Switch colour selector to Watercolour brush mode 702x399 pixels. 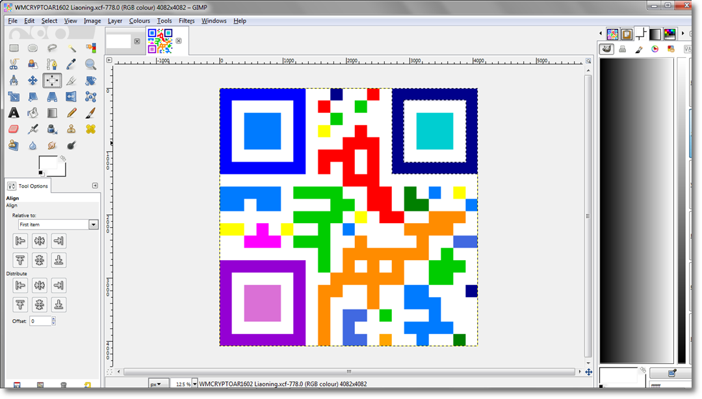pyautogui.click(x=639, y=49)
